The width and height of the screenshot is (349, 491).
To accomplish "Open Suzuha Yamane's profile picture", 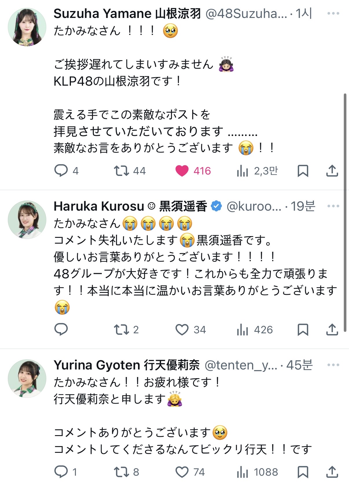I will click(x=27, y=27).
